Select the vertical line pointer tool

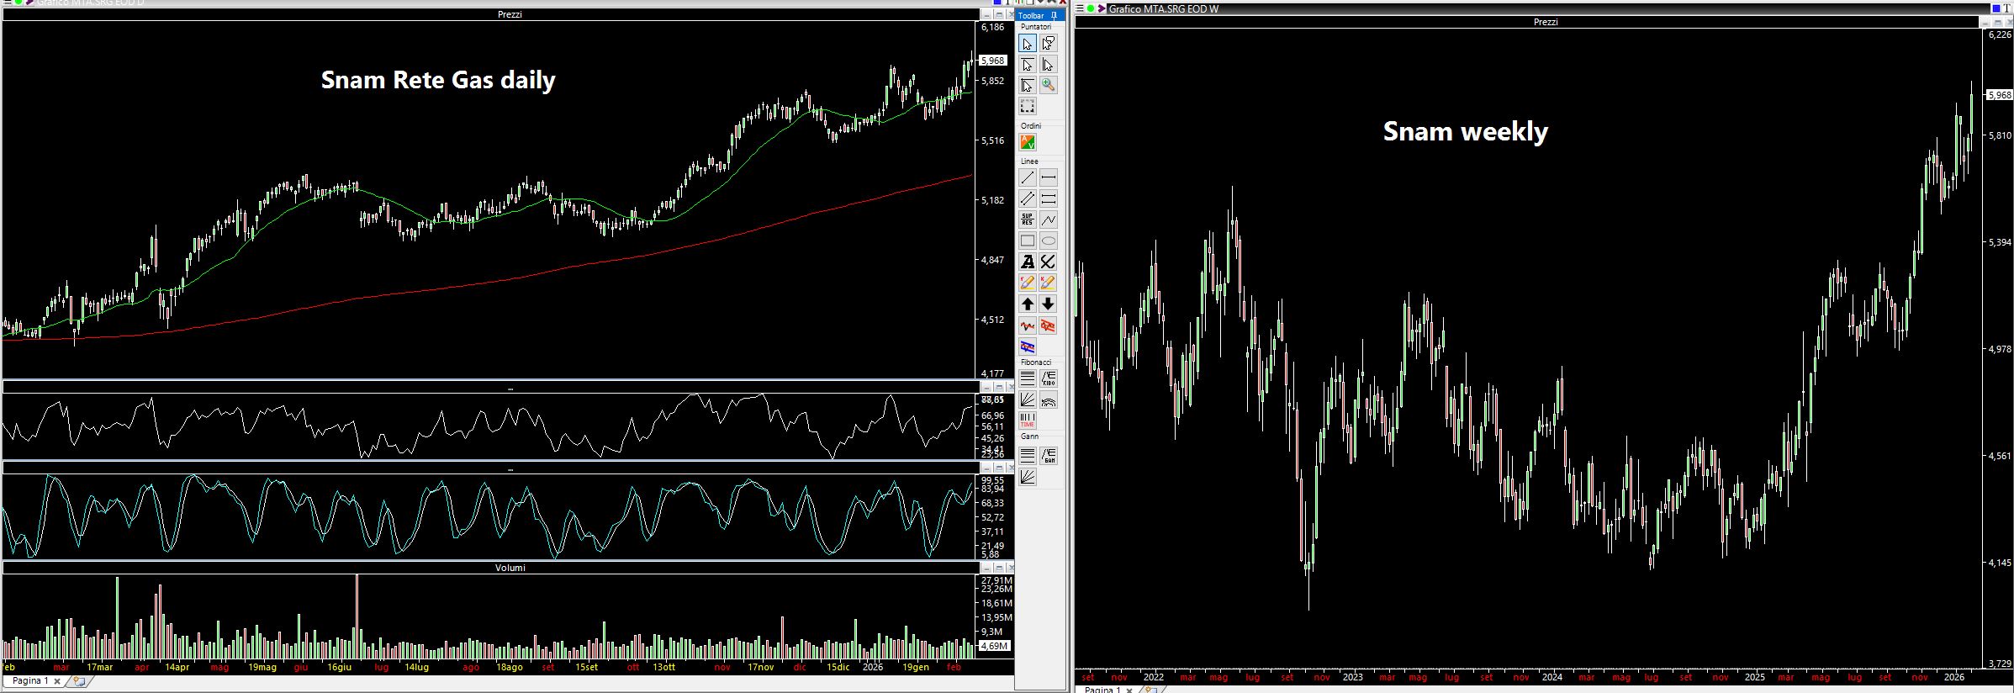[1048, 65]
